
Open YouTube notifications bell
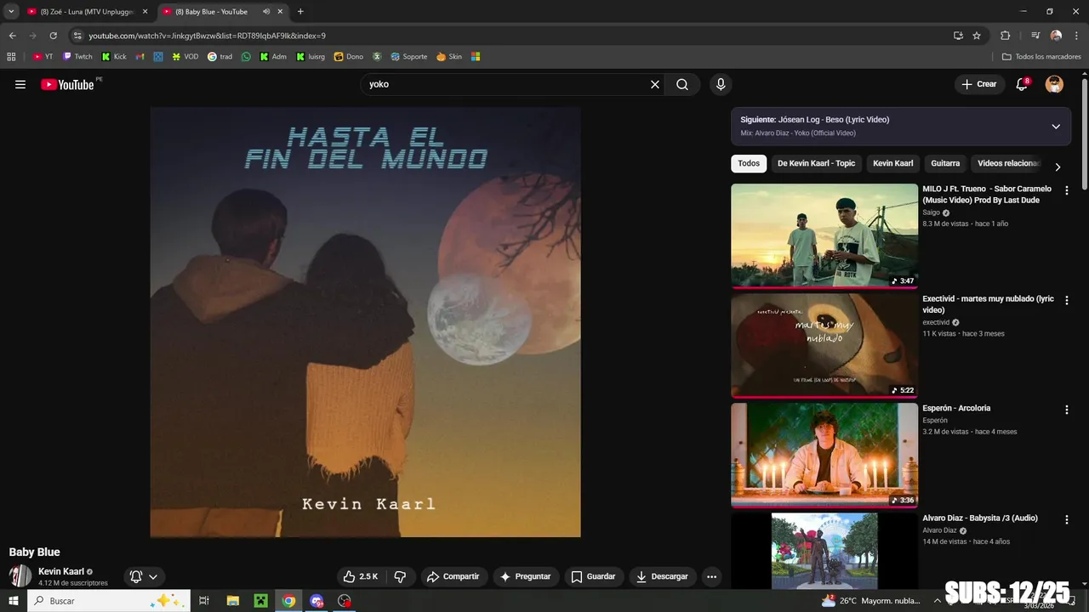point(1022,84)
